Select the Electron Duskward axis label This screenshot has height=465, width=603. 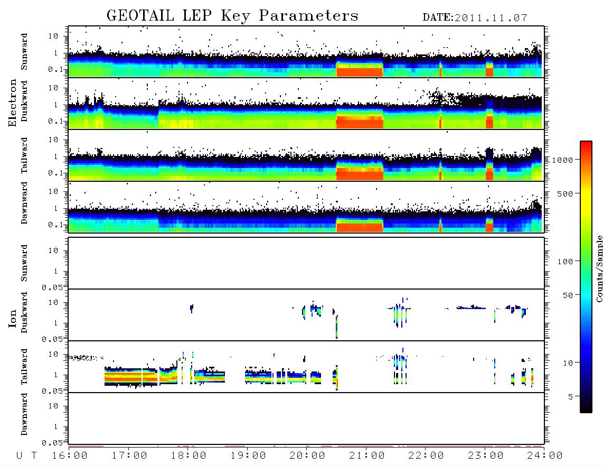pyautogui.click(x=24, y=101)
